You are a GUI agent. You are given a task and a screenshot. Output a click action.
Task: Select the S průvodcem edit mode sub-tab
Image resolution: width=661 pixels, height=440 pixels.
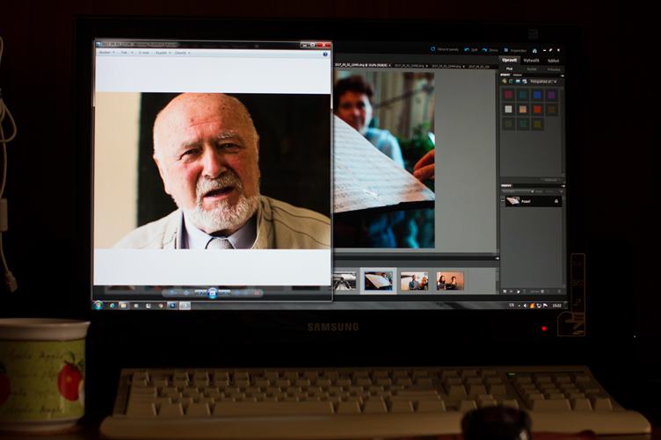coord(554,69)
